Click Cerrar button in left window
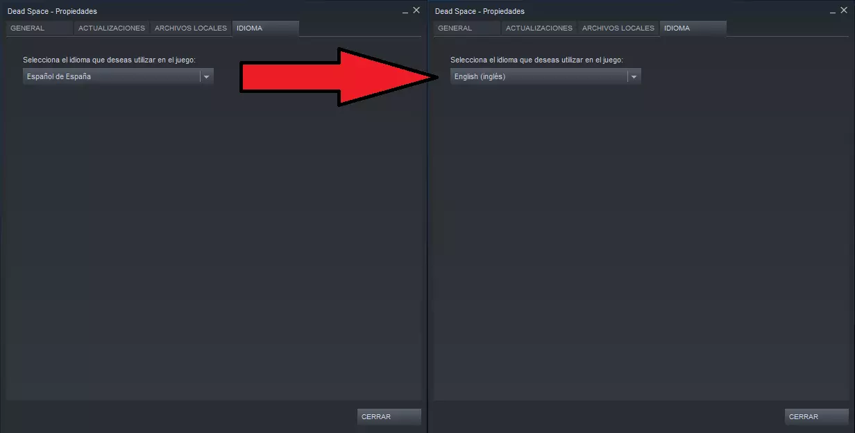The width and height of the screenshot is (855, 433). coord(389,417)
